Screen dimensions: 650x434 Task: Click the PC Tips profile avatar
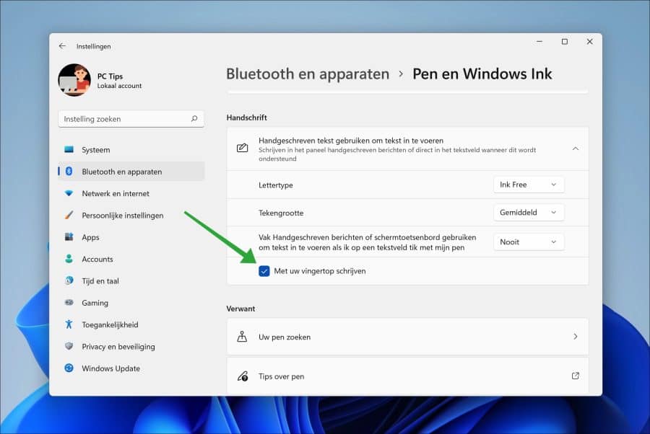pos(74,80)
